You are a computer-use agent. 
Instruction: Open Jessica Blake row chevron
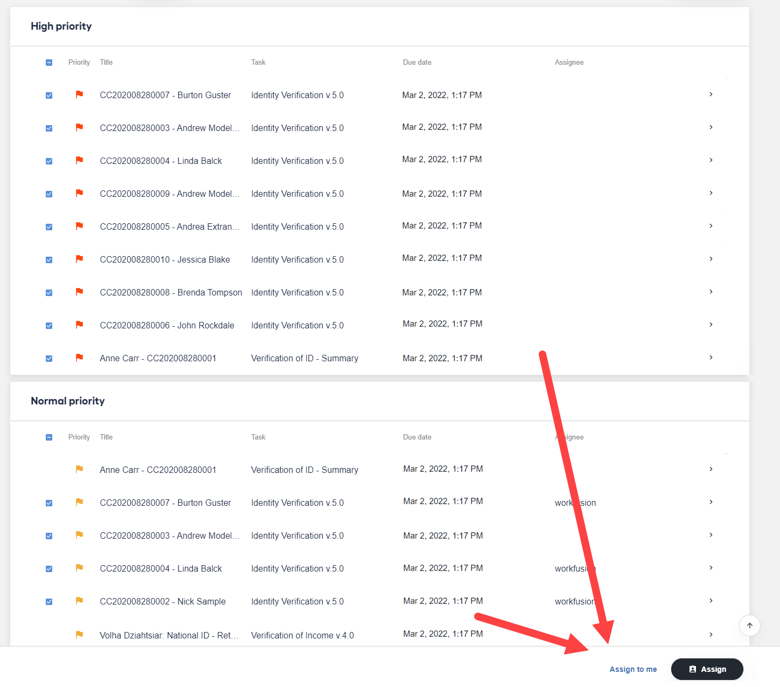(711, 259)
